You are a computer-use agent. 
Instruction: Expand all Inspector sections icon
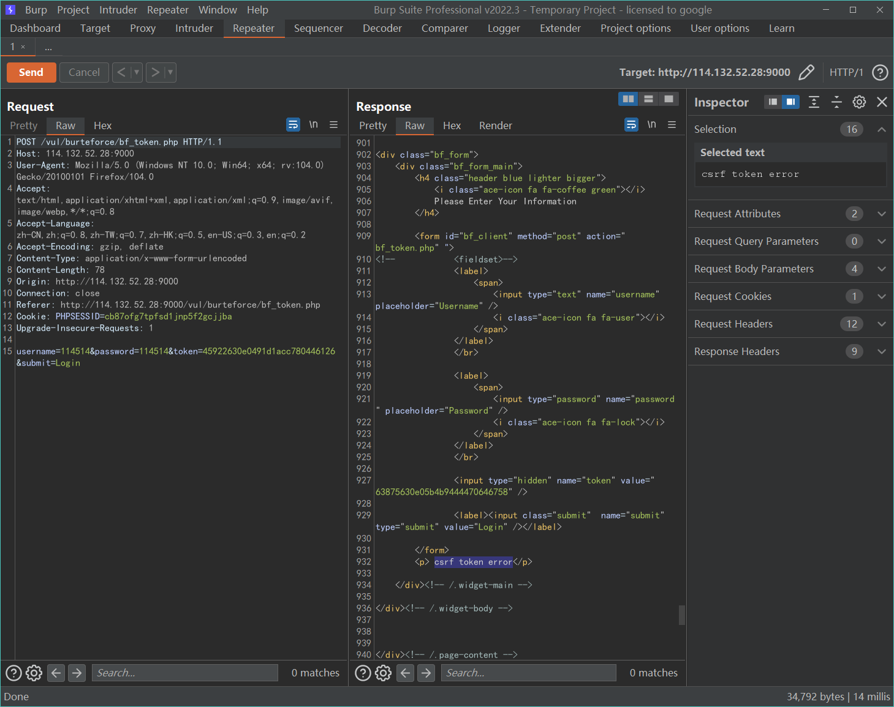click(814, 102)
